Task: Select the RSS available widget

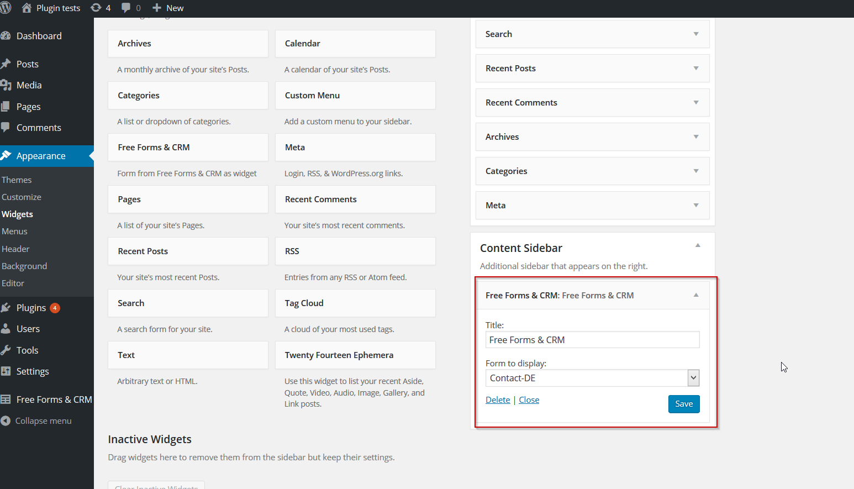Action: coord(355,251)
